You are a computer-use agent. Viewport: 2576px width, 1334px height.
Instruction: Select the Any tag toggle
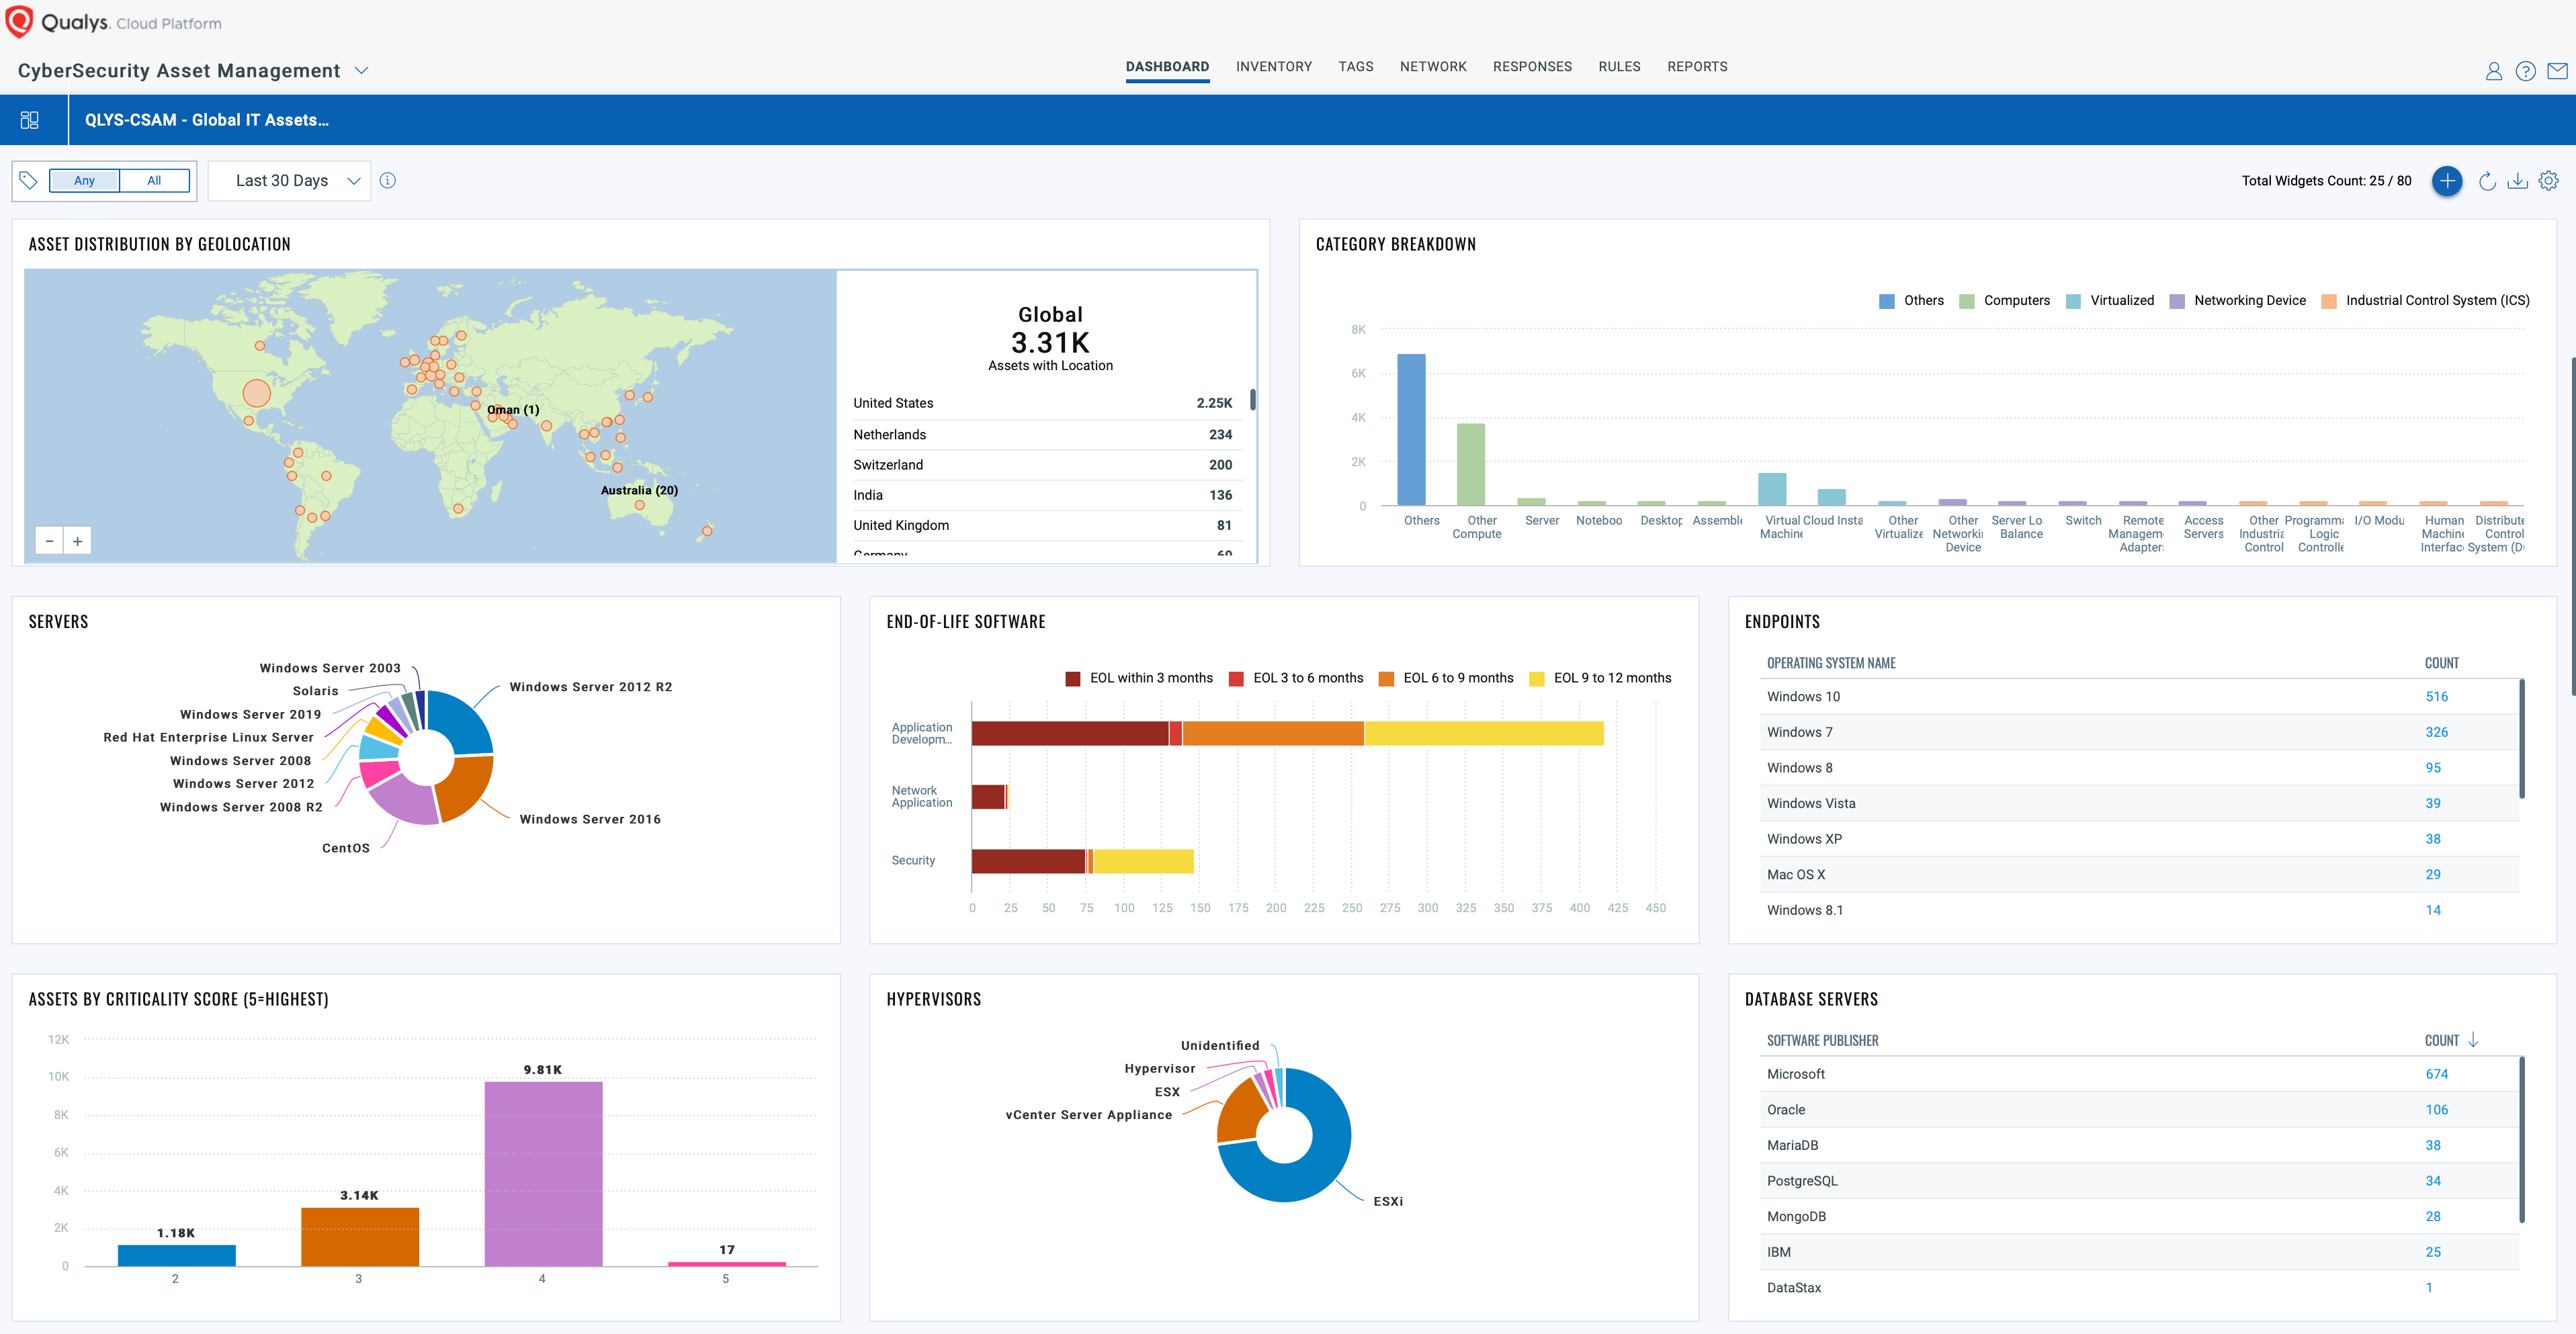click(84, 181)
